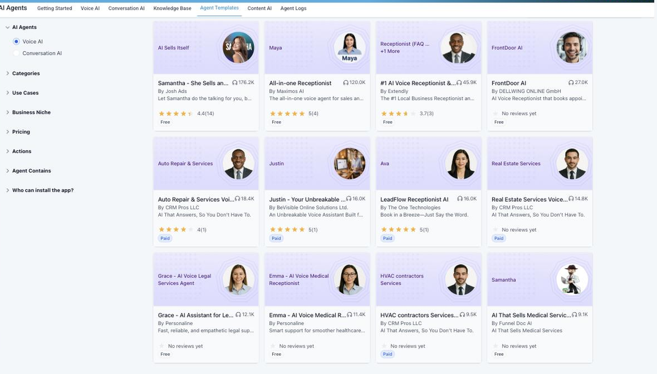Click the Paid badge on Real Estate card
Image resolution: width=657 pixels, height=374 pixels.
coord(499,238)
